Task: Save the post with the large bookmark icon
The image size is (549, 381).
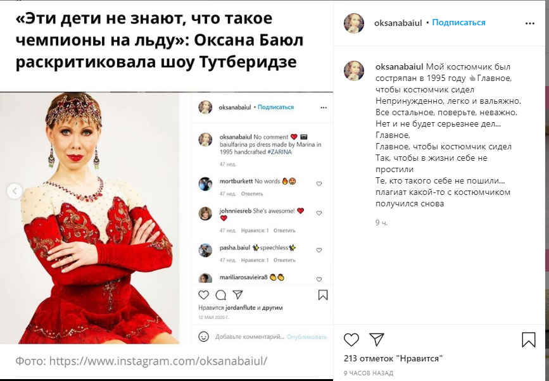Action: pyautogui.click(x=528, y=339)
